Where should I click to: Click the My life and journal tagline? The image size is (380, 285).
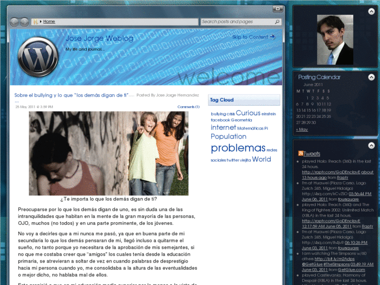coord(85,49)
